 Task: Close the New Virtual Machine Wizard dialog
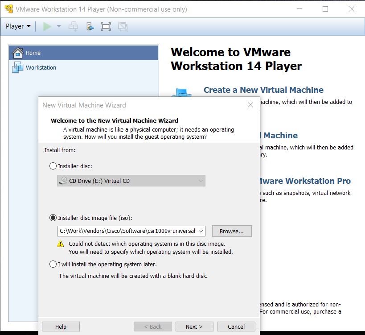(x=250, y=105)
